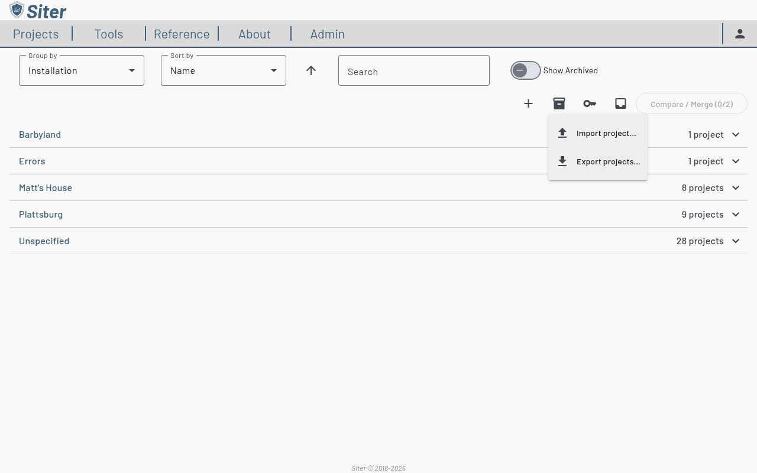This screenshot has width=757, height=473.
Task: Open the Tools menu
Action: [109, 34]
